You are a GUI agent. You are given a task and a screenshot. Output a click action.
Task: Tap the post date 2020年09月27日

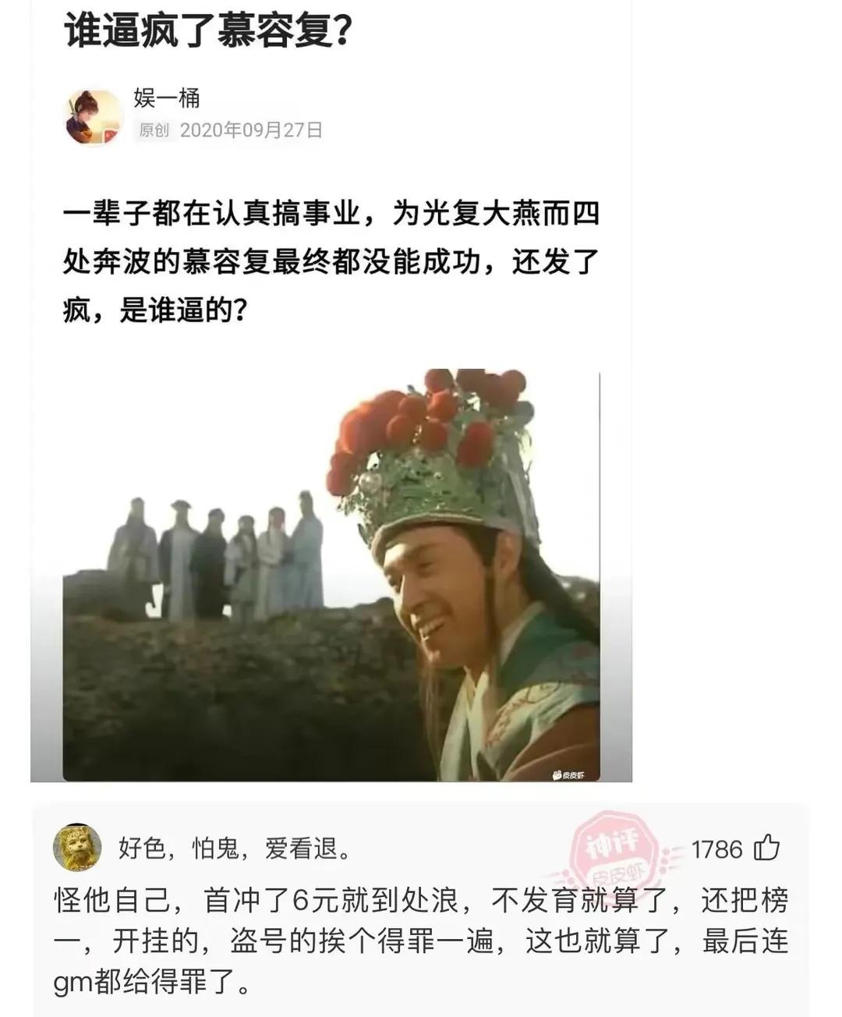(251, 129)
